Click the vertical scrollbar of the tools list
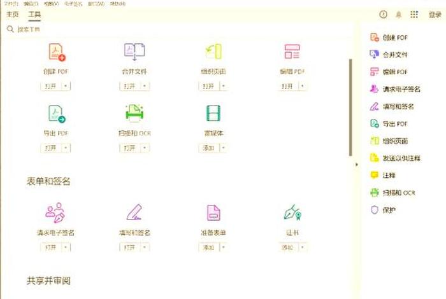The height and width of the screenshot is (299, 446). tap(350, 108)
